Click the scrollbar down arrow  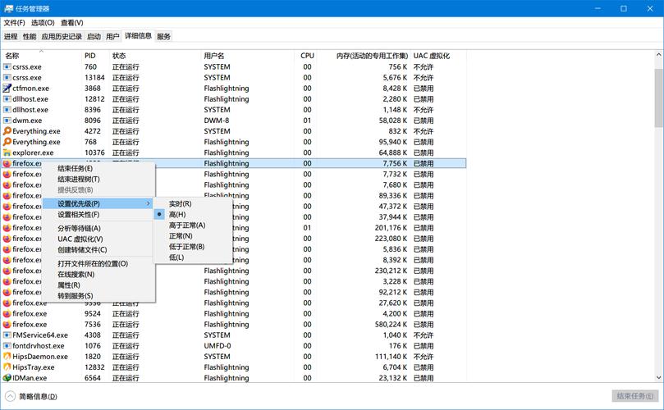tap(658, 377)
